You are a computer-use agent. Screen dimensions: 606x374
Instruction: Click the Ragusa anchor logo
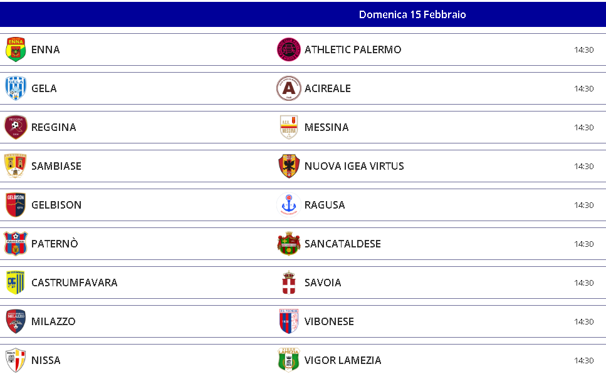coord(289,205)
